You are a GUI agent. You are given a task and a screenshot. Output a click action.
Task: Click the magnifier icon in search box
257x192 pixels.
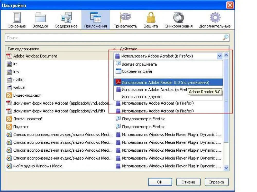pos(225,38)
